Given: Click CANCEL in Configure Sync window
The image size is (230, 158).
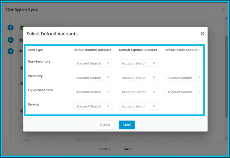Looking at the screenshot, I should click(105, 149).
